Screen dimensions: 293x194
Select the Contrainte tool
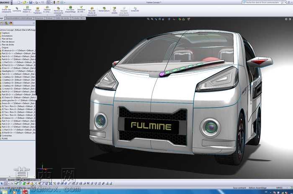tap(17, 10)
